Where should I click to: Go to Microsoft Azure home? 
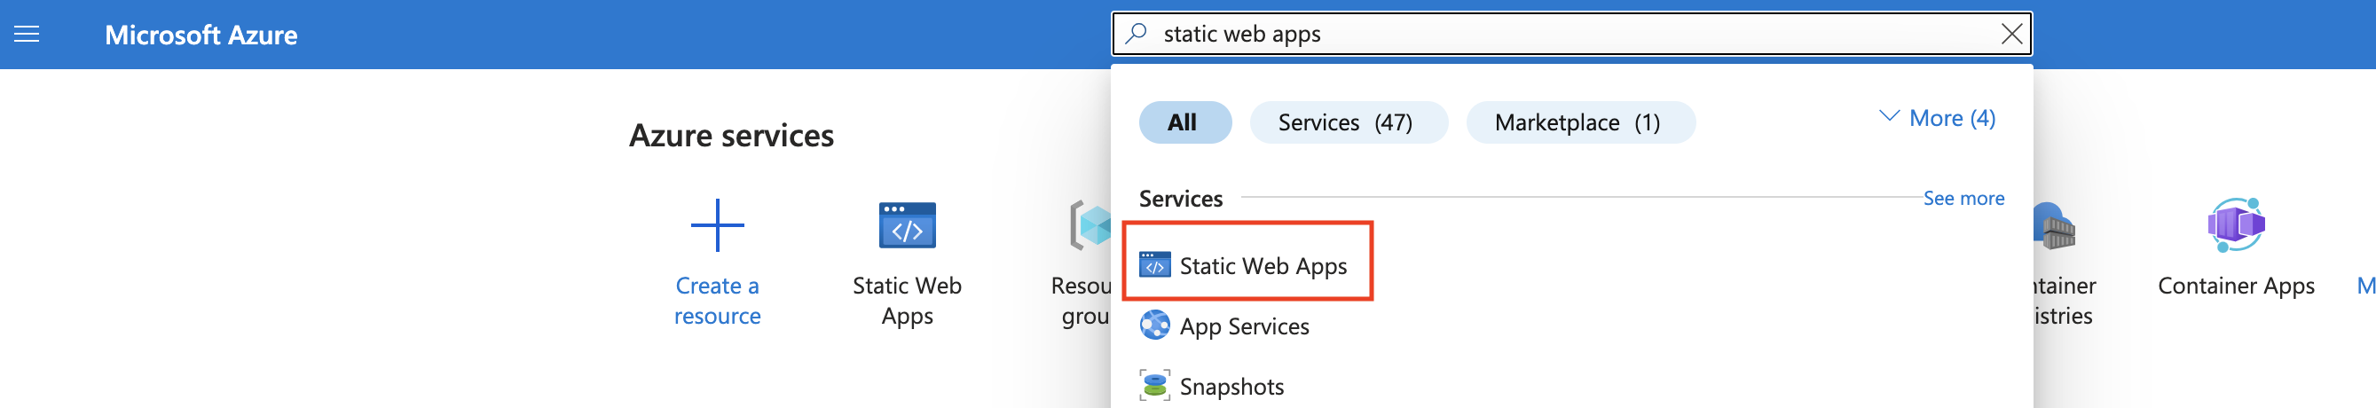(x=201, y=35)
